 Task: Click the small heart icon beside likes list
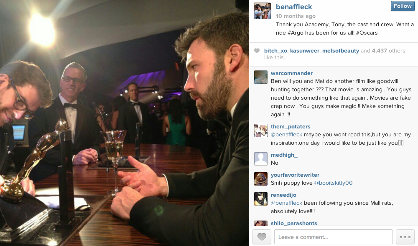(x=257, y=50)
